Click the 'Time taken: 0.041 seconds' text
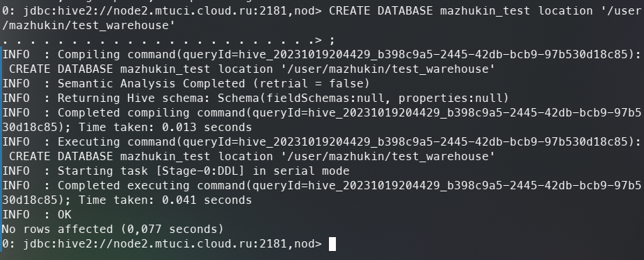 pyautogui.click(x=165, y=200)
